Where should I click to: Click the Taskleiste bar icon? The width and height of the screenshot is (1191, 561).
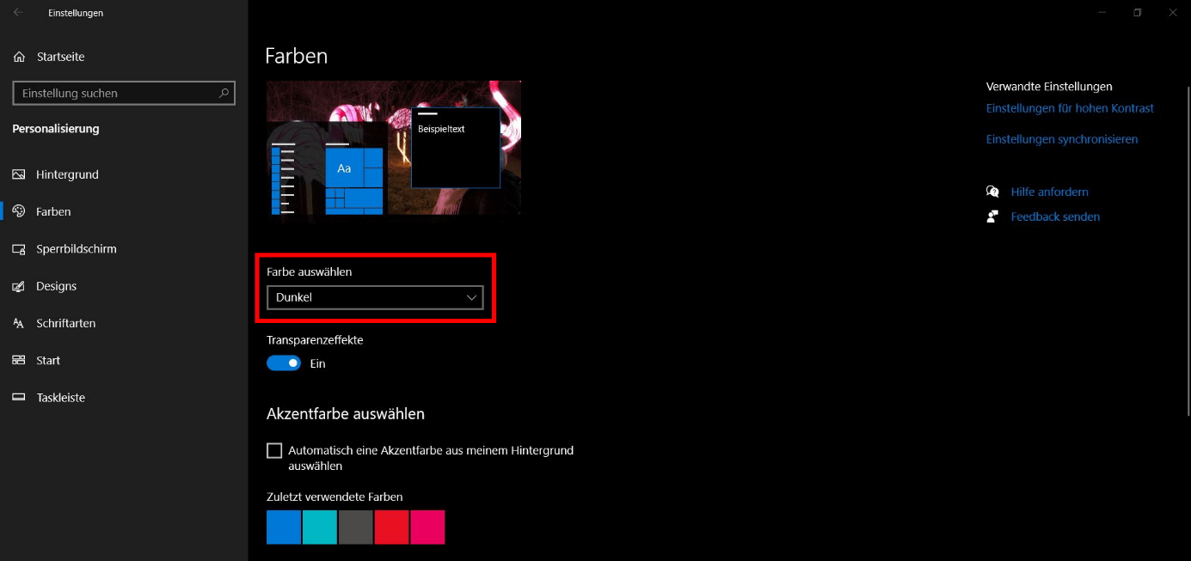tap(19, 398)
